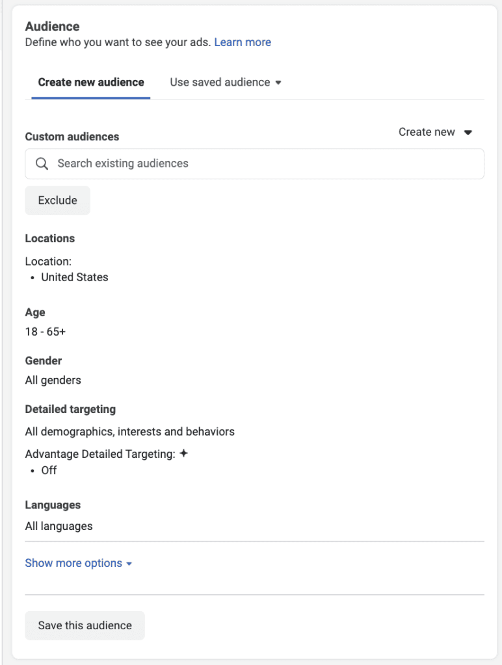Edit the All languages setting
The height and width of the screenshot is (665, 502).
tap(59, 526)
